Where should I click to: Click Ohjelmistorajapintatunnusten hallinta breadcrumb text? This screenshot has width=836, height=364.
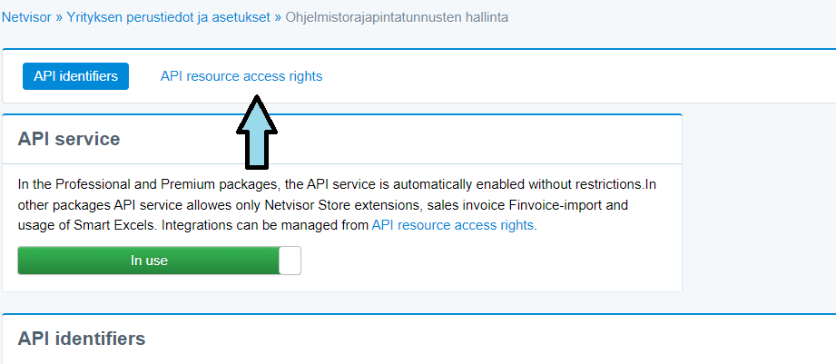pyautogui.click(x=397, y=17)
